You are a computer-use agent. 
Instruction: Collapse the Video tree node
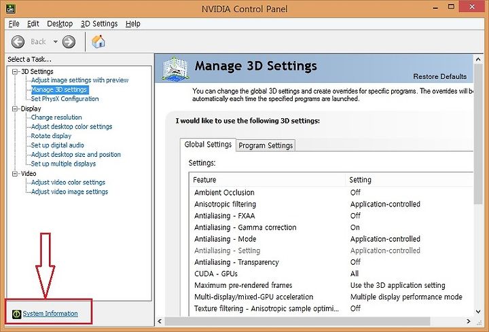(x=15, y=174)
